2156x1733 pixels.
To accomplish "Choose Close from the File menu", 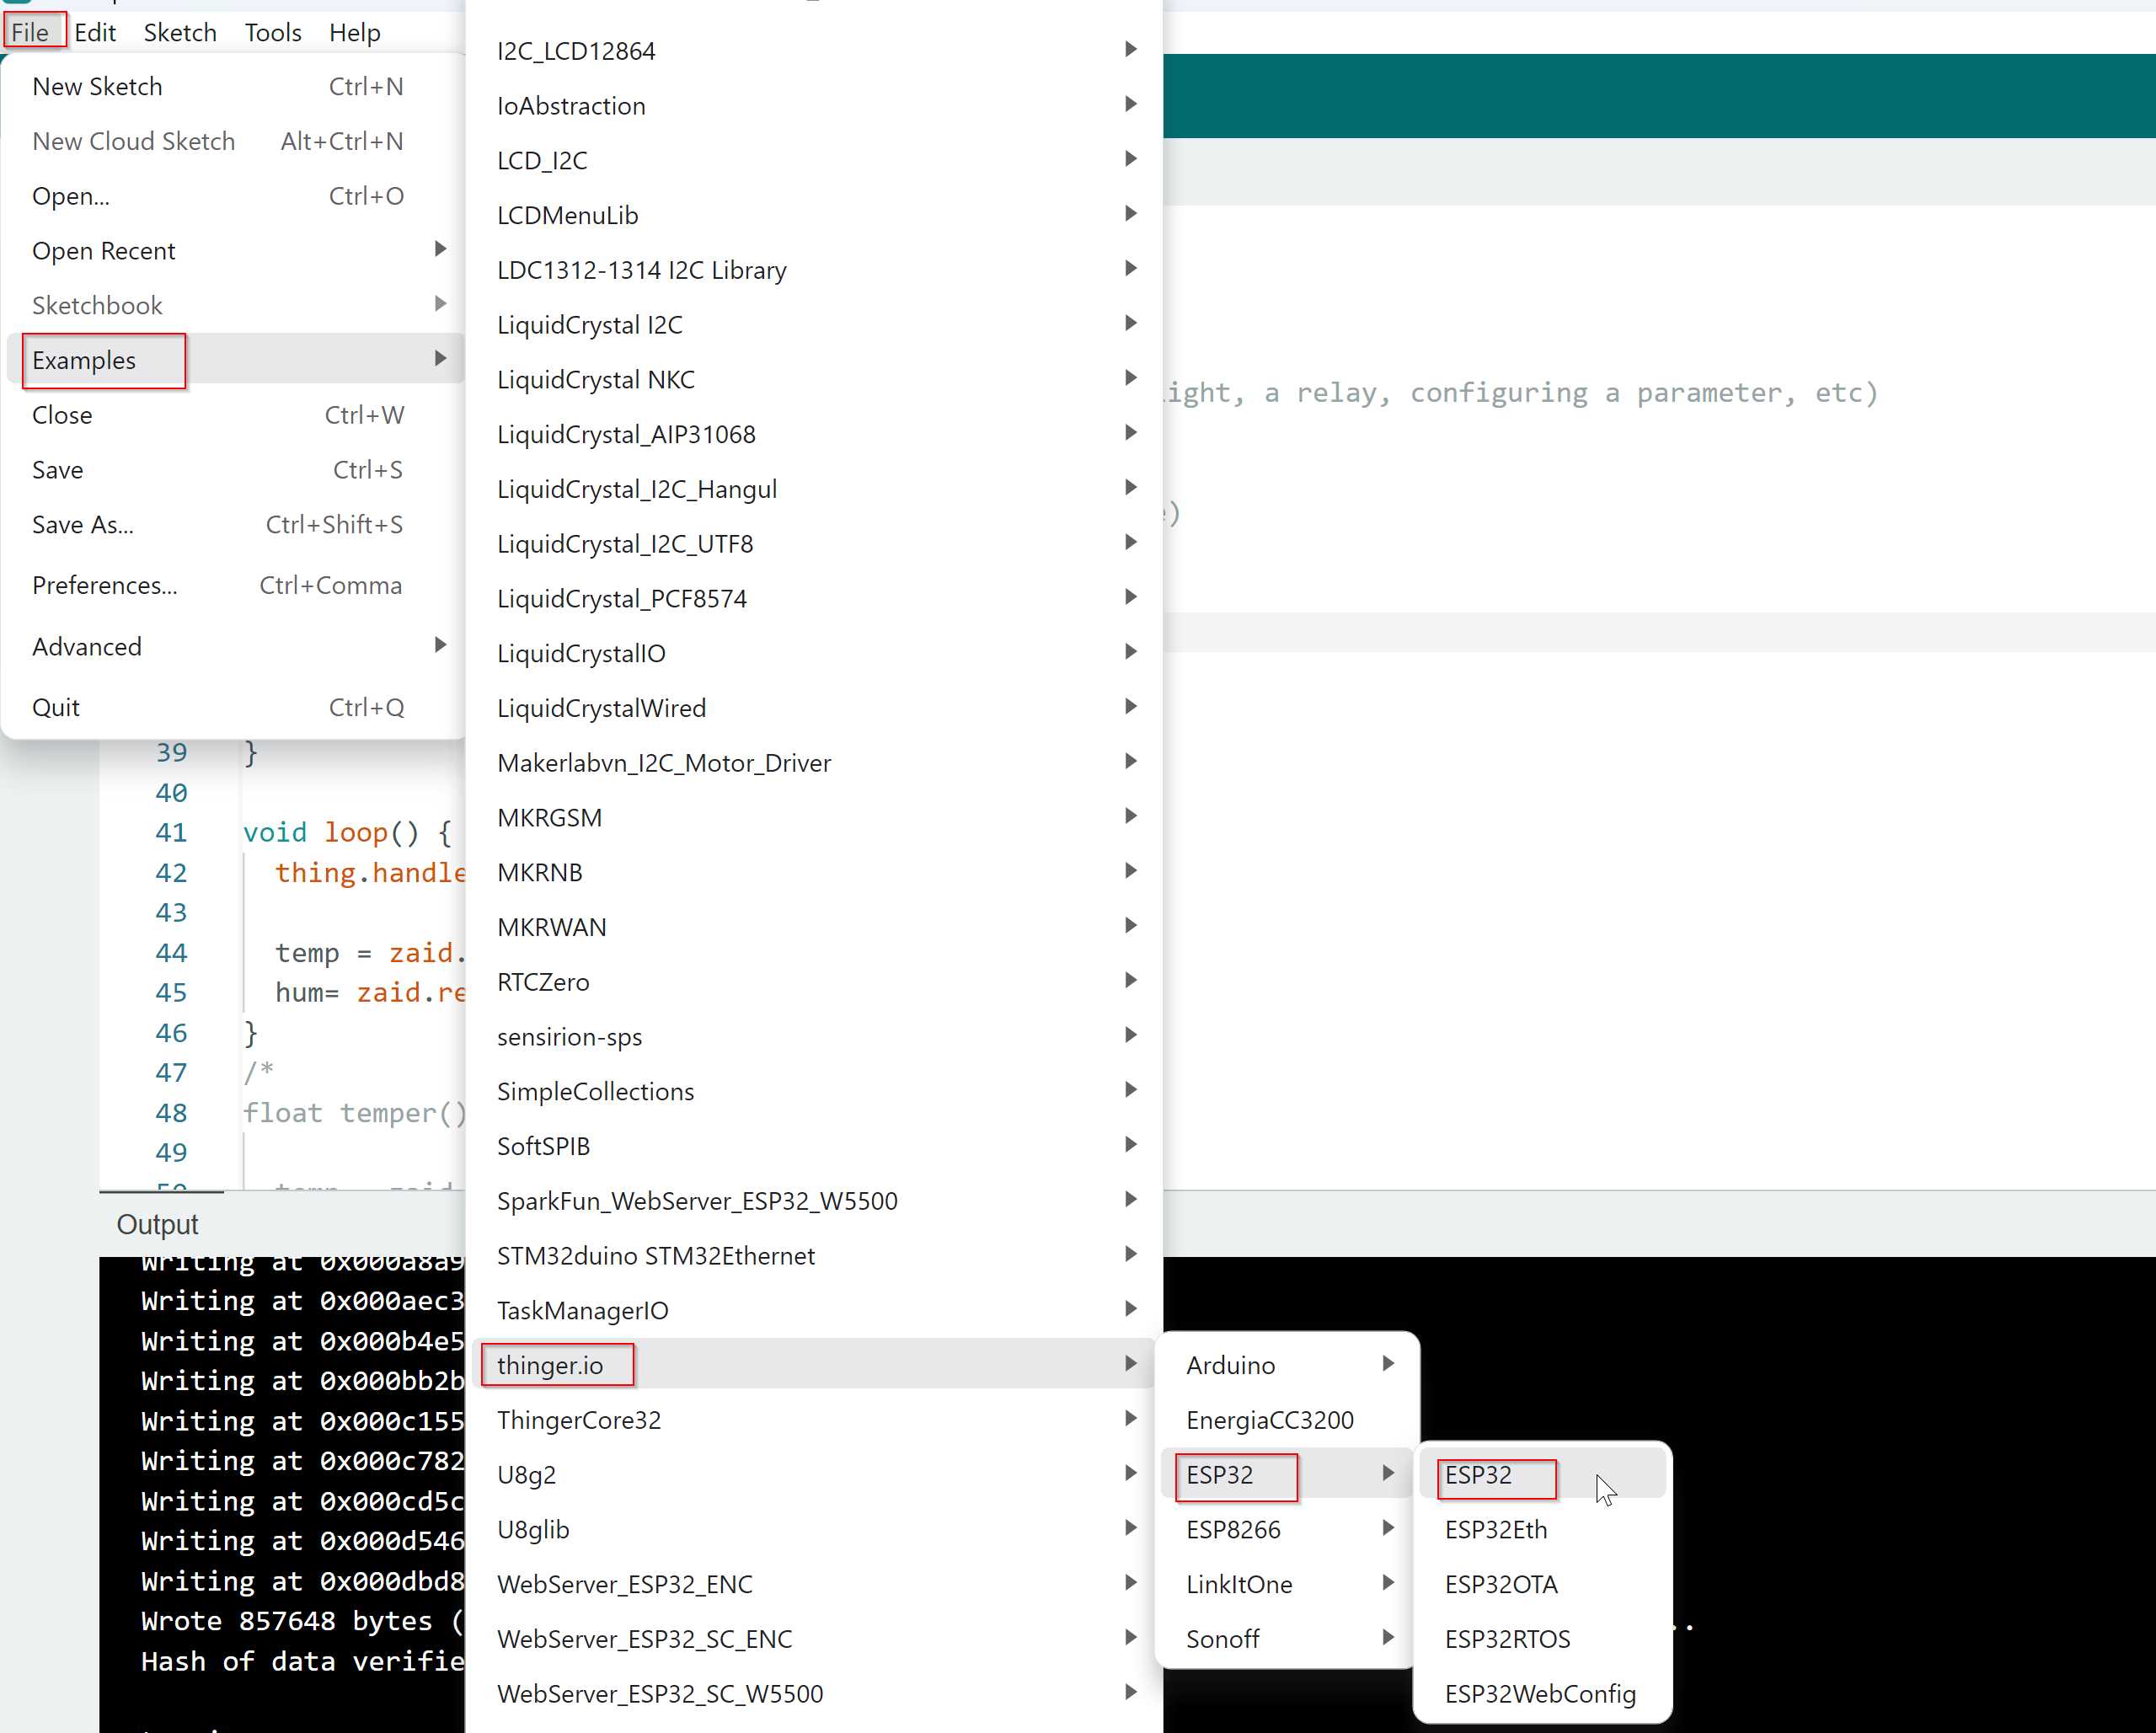I will [x=235, y=415].
